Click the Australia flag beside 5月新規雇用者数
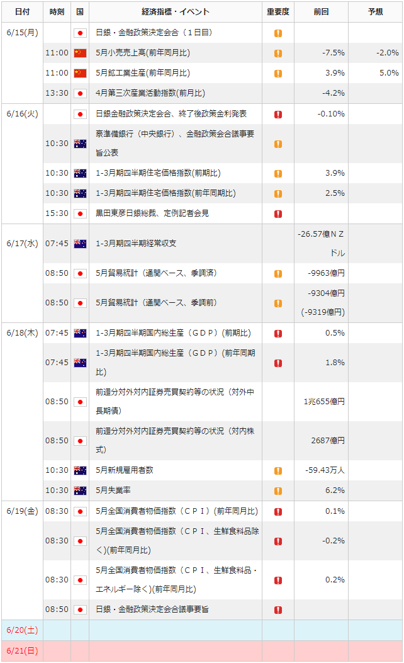The width and height of the screenshot is (404, 663). 80,470
